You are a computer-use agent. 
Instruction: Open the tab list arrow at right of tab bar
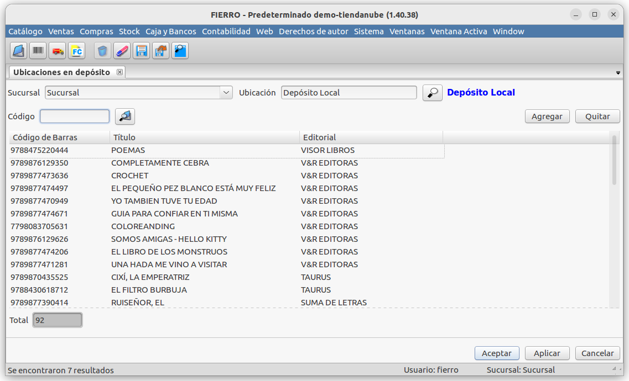(618, 73)
